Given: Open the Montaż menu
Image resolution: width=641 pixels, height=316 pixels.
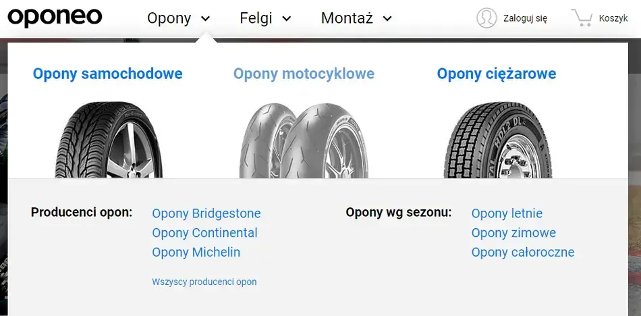Looking at the screenshot, I should coord(347,18).
